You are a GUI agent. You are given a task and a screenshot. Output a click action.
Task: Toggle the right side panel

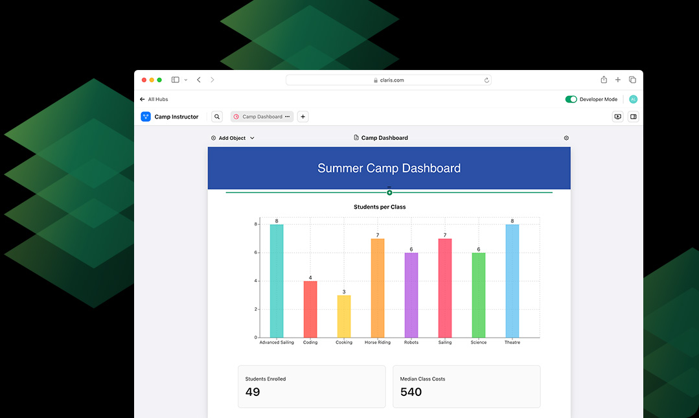[x=633, y=117]
